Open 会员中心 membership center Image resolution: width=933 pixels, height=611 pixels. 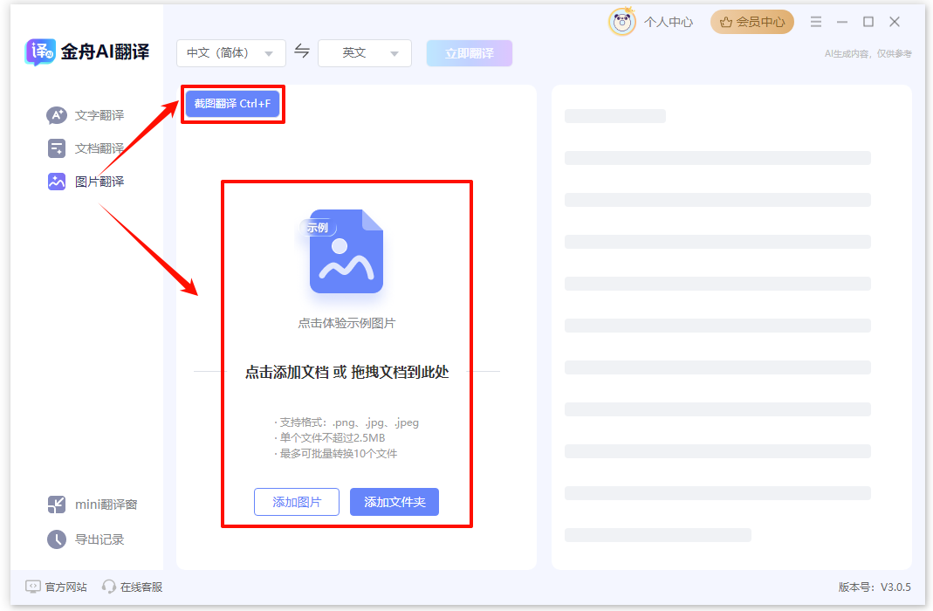pos(751,22)
